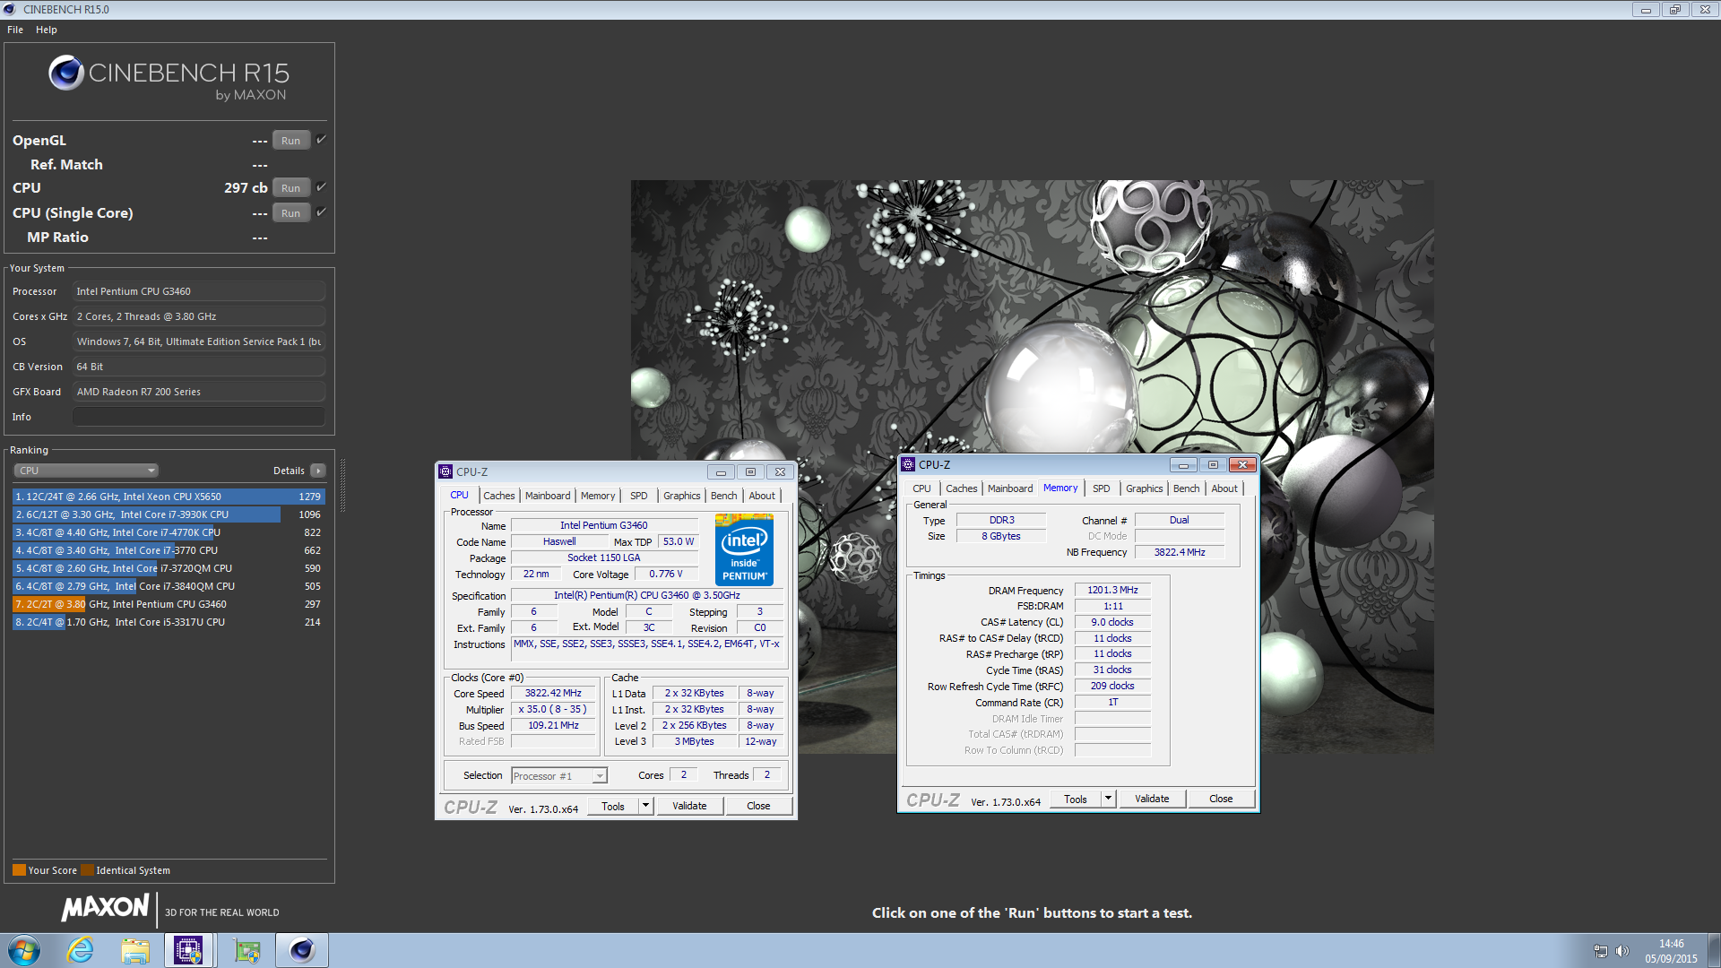Screen dimensions: 1721x968
Task: Click the MAXON logo at bottom
Action: point(105,908)
